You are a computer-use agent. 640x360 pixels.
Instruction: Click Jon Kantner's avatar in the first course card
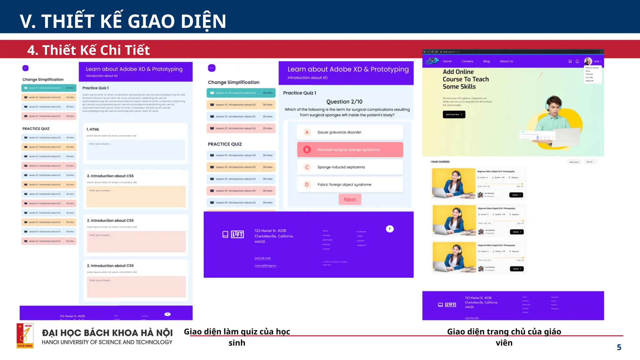pyautogui.click(x=481, y=195)
